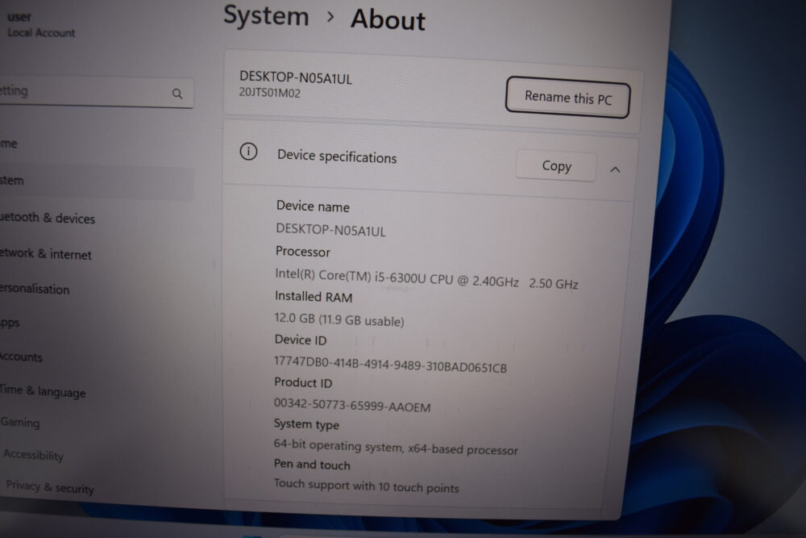The height and width of the screenshot is (538, 806).
Task: Select the Product ID 00342-50773-65999-AAOEM
Action: pyautogui.click(x=352, y=405)
